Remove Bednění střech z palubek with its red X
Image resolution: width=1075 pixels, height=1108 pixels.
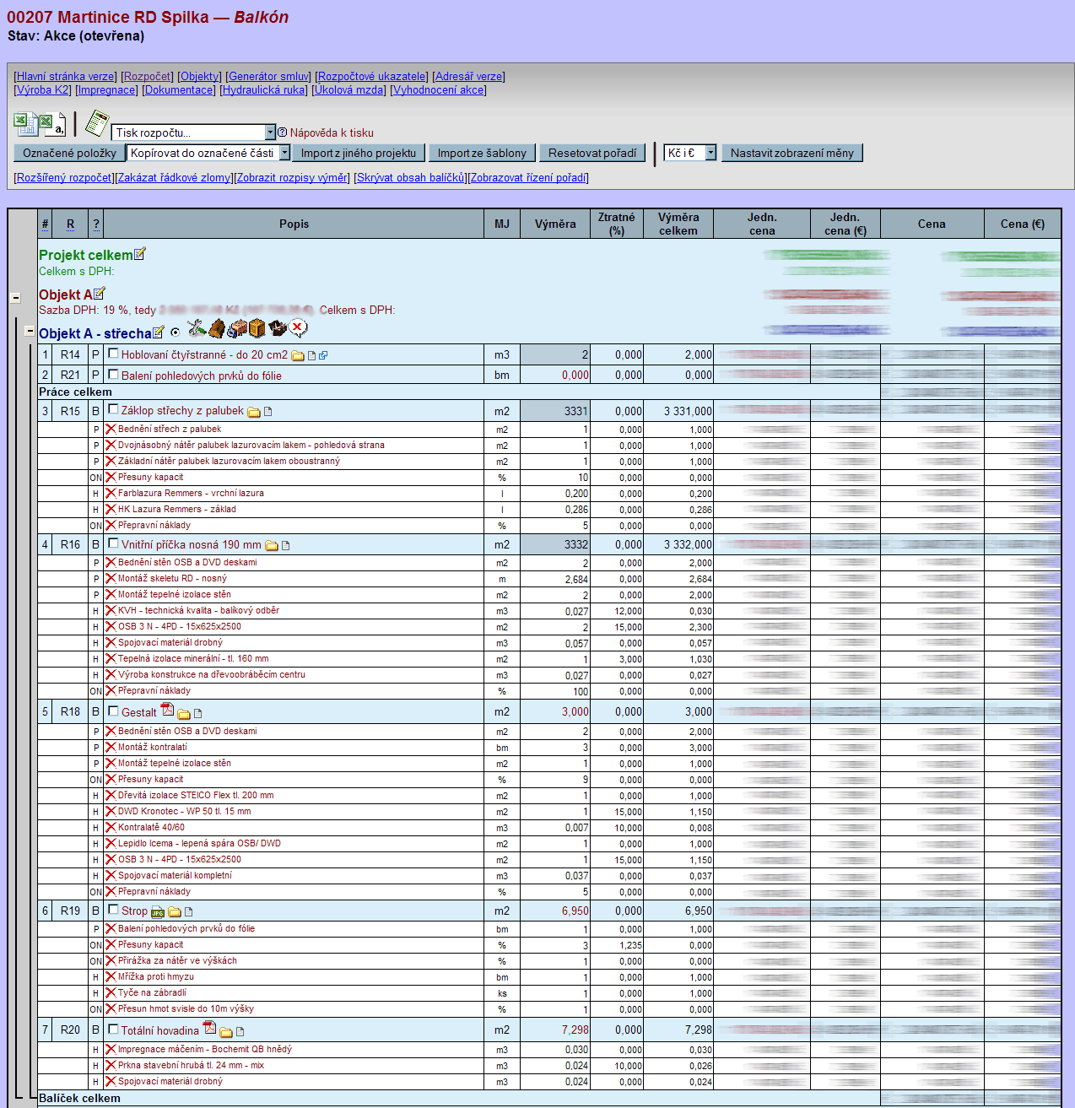(111, 430)
